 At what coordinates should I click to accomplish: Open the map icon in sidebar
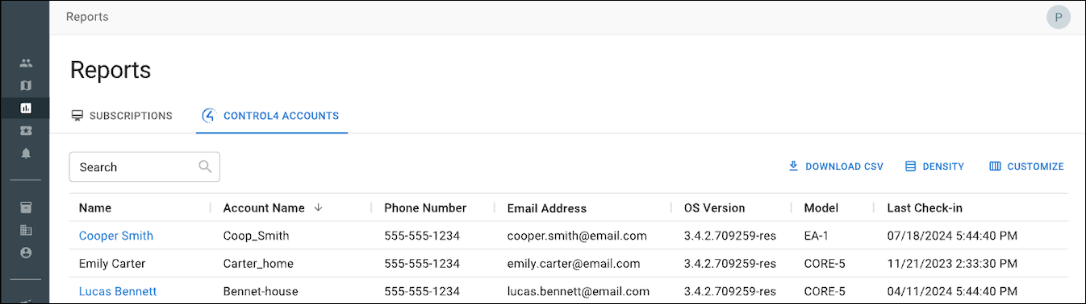pyautogui.click(x=25, y=85)
